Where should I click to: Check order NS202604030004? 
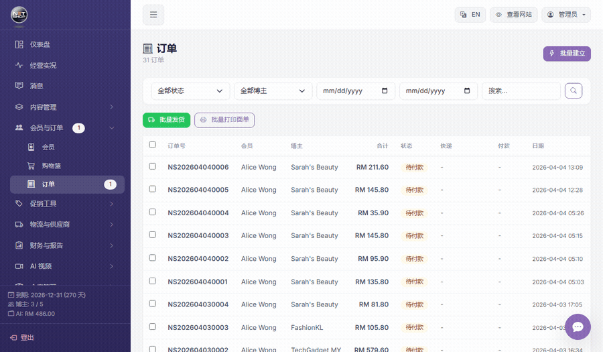[153, 304]
